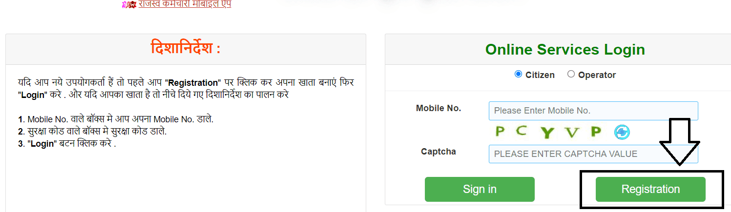731x212 pixels.
Task: Click the दिशानिर्देश heading
Action: [x=186, y=48]
